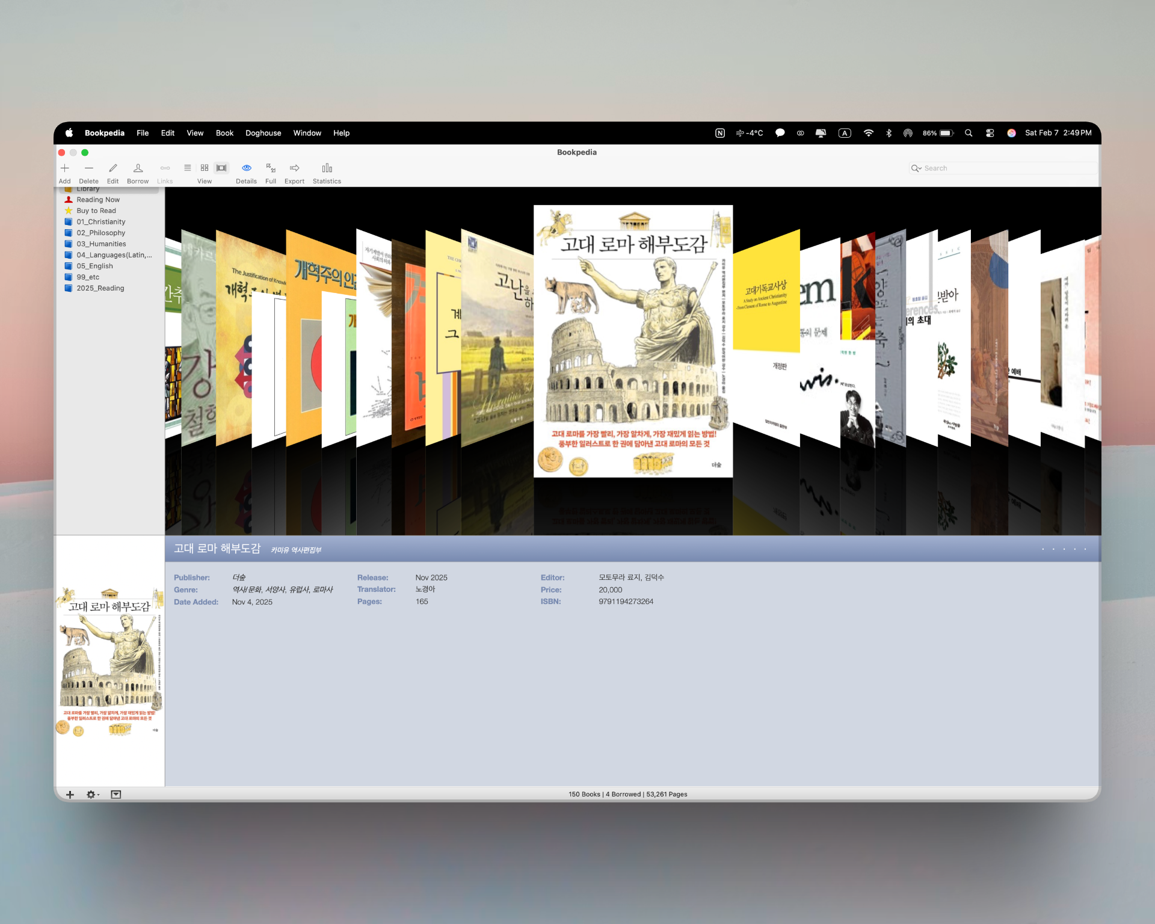Open the Reading Now collection
This screenshot has width=1155, height=924.
pos(98,200)
